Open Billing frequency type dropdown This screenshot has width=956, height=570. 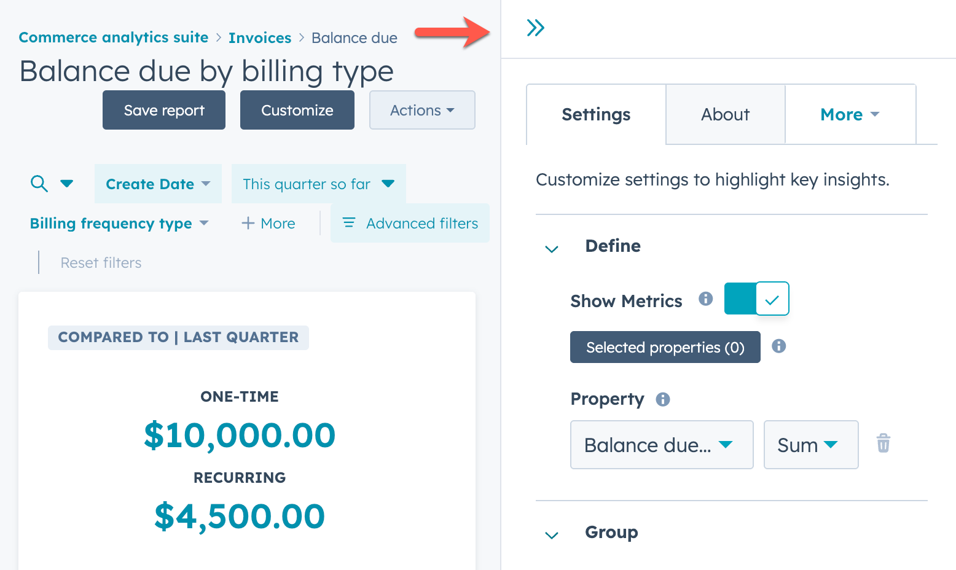pos(119,223)
